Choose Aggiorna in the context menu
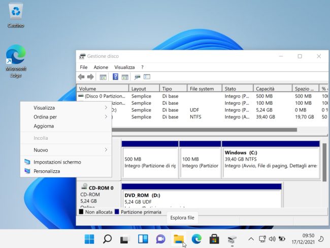This screenshot has height=248, width=330. [66, 126]
